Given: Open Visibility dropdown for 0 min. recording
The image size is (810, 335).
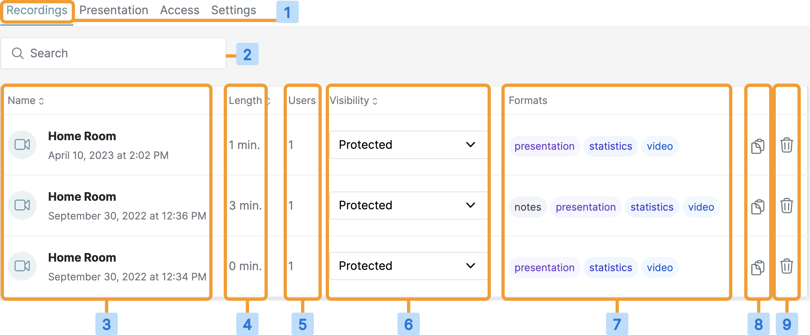Looking at the screenshot, I should (x=408, y=266).
